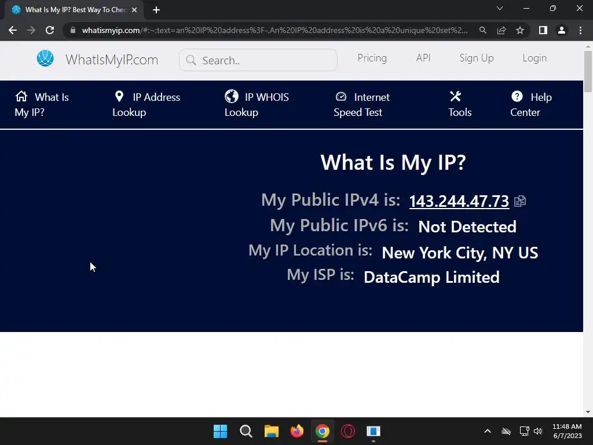Click the 'DataCamp Limited' ISP text
The height and width of the screenshot is (445, 593).
click(x=431, y=278)
